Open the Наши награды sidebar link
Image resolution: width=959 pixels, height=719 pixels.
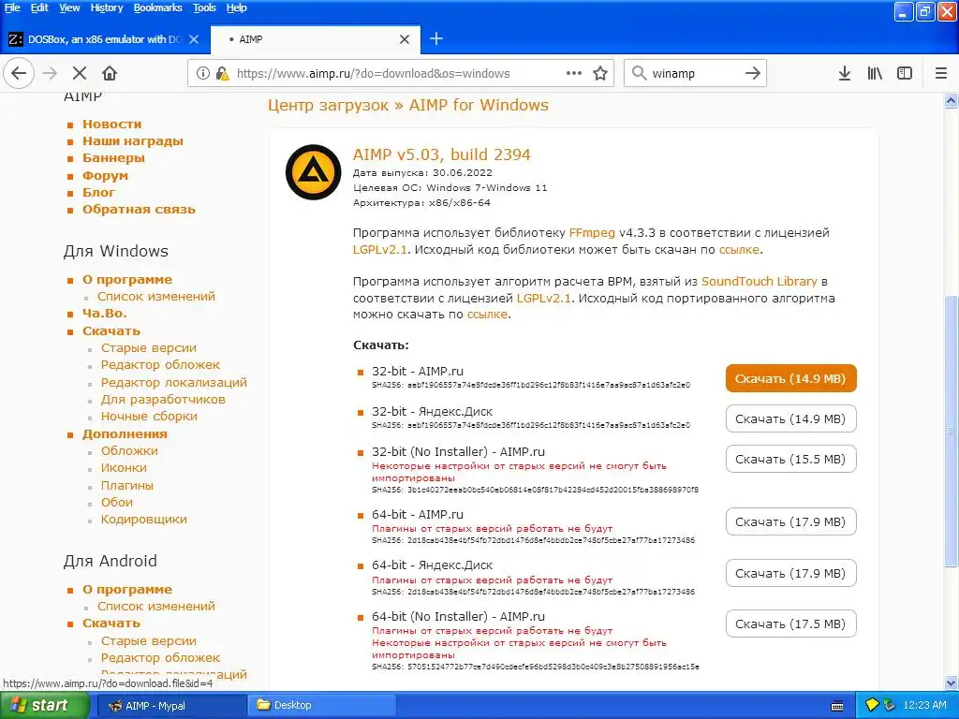point(133,141)
